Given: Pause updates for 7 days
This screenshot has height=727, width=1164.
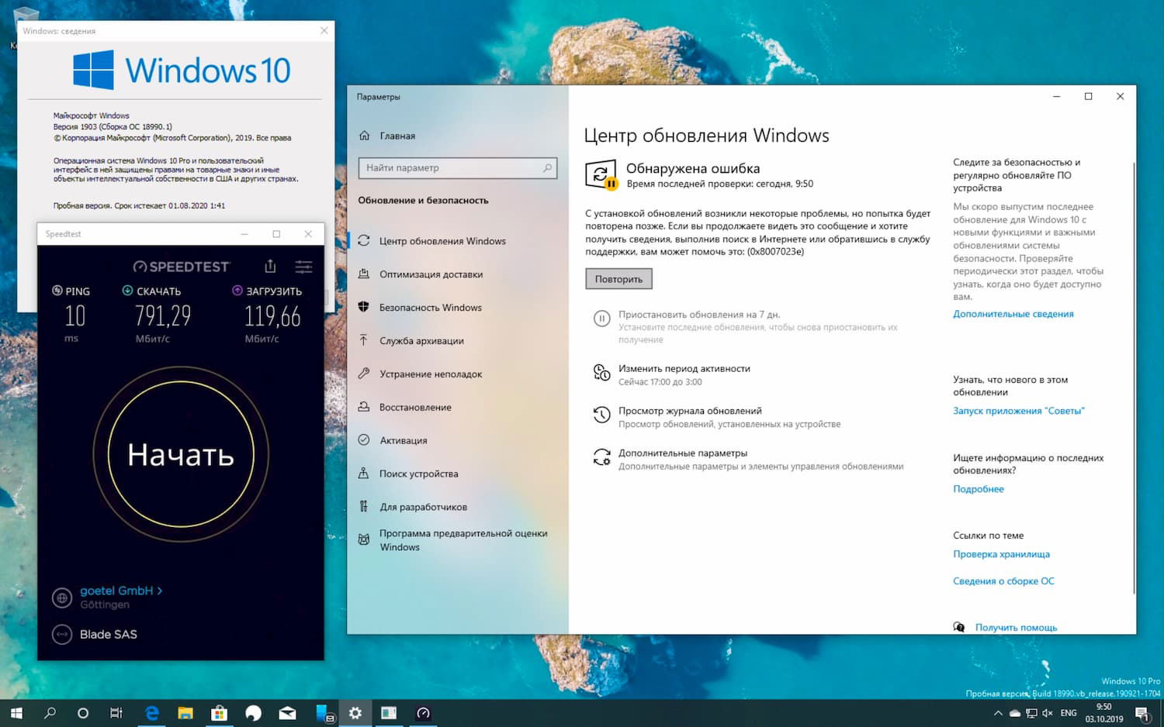Looking at the screenshot, I should tap(699, 314).
